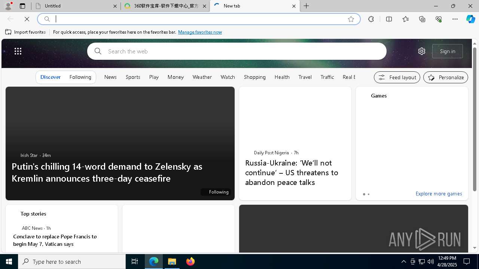Click Explore more games link
The width and height of the screenshot is (479, 269).
pyautogui.click(x=439, y=194)
